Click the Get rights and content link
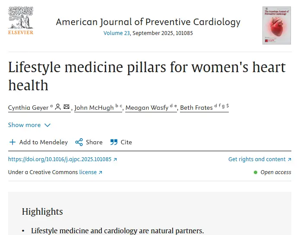This screenshot has height=235, width=300. click(x=257, y=159)
